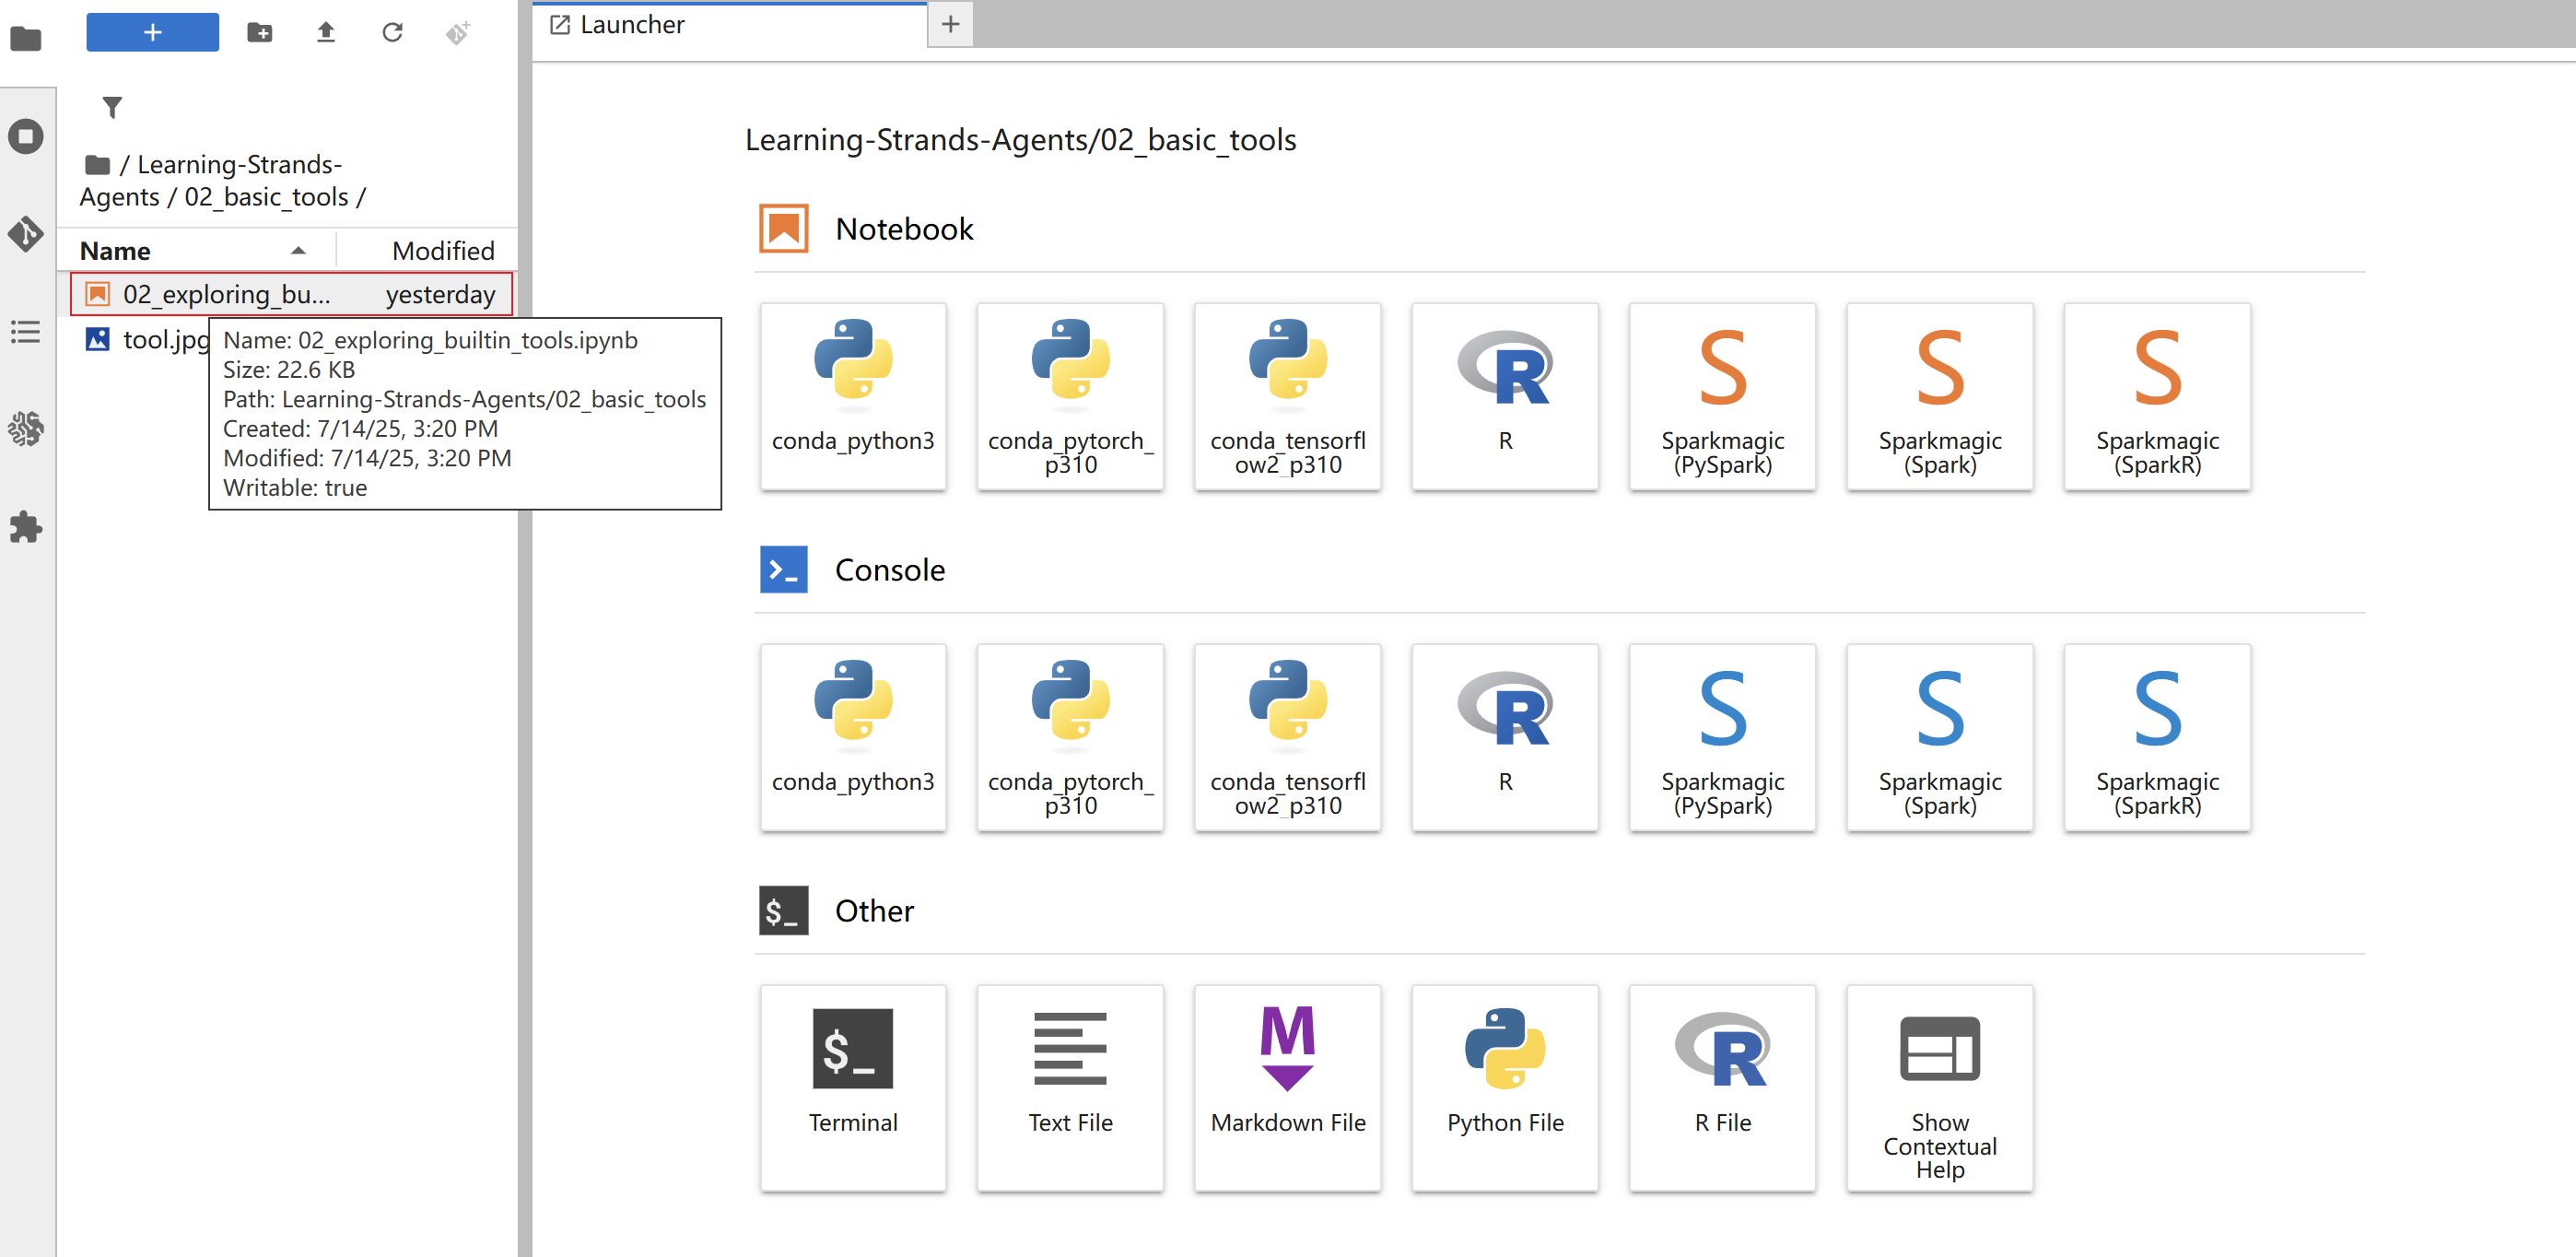Create a new Markdown File
This screenshot has width=2576, height=1257.
pos(1288,1088)
